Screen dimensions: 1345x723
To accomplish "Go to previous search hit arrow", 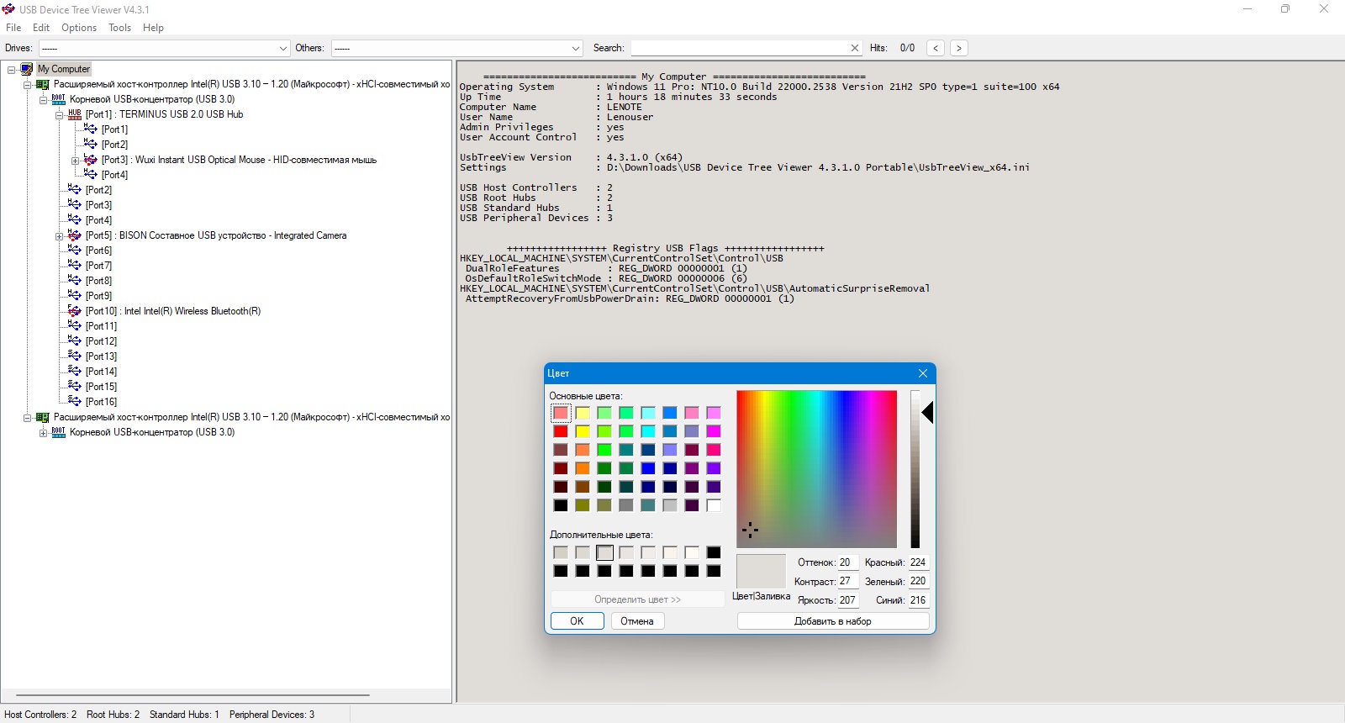I will pos(936,48).
